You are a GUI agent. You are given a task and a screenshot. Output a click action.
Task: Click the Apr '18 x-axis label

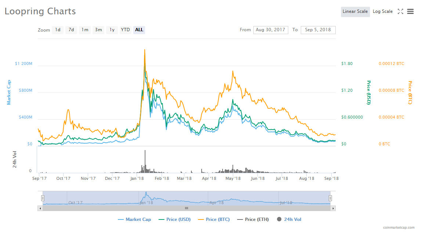pos(209,178)
